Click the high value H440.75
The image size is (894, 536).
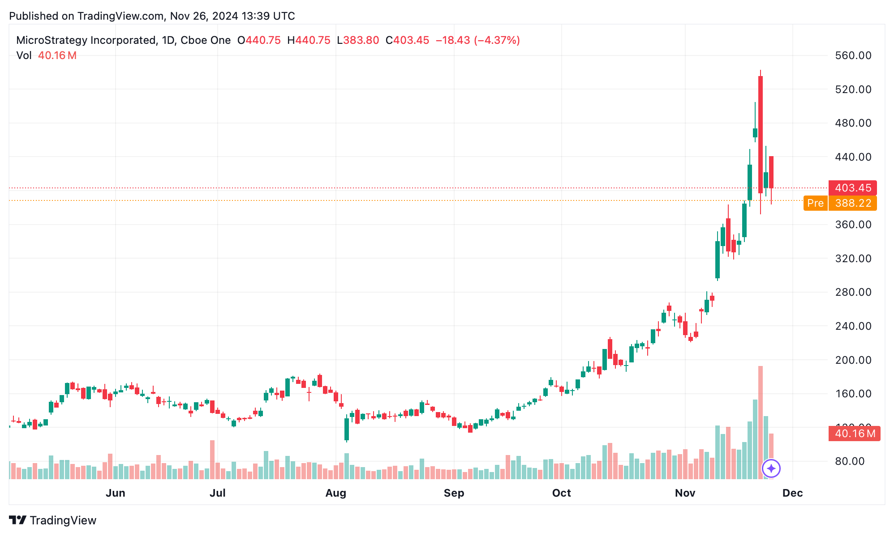pyautogui.click(x=309, y=40)
